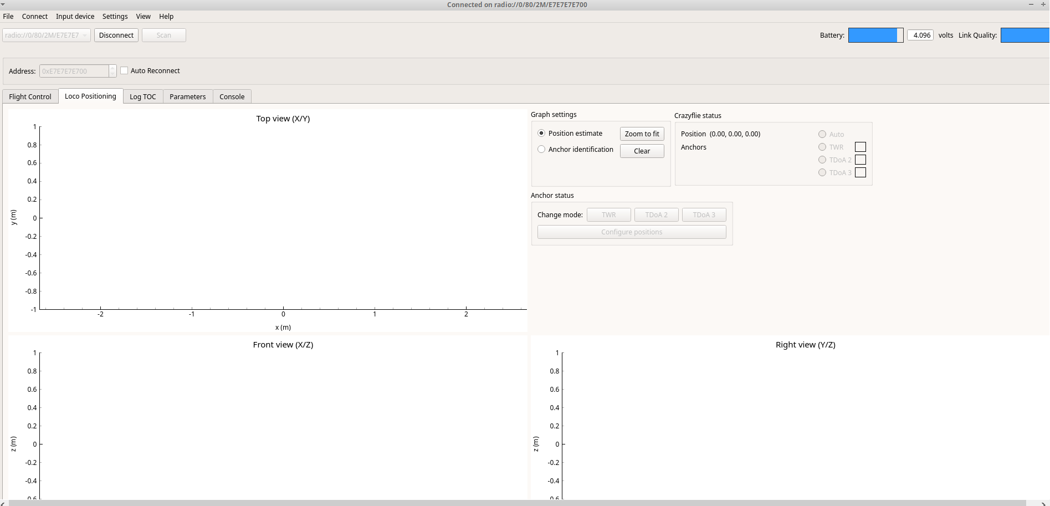Click the TWR mode indicator box
The width and height of the screenshot is (1050, 506).
coord(860,147)
